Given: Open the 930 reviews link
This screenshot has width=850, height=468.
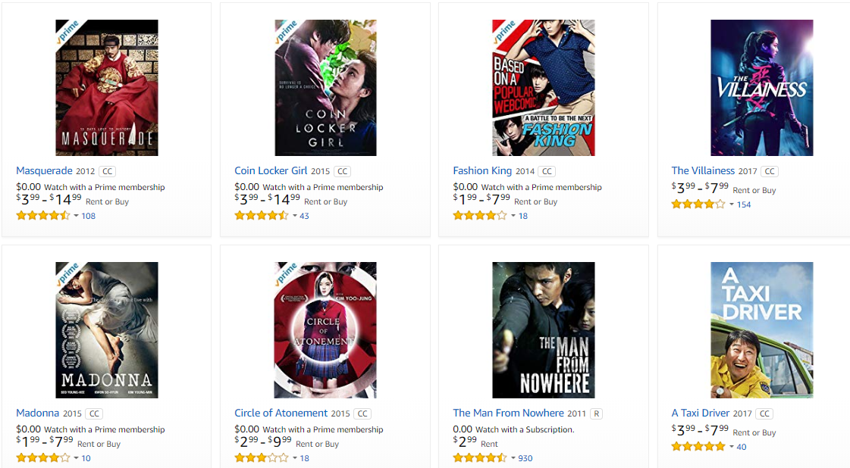Looking at the screenshot, I should click(525, 458).
